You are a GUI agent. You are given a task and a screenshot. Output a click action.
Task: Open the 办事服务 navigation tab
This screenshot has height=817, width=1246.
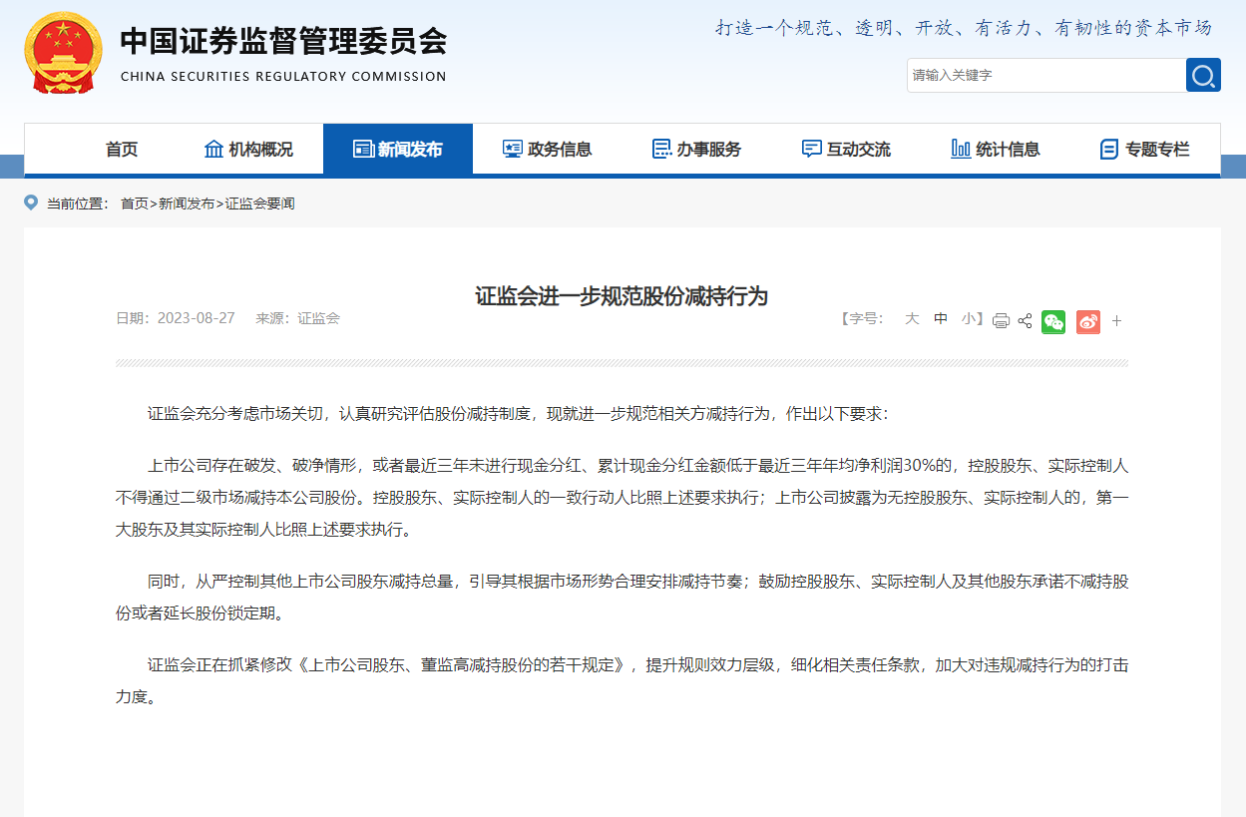tap(697, 150)
